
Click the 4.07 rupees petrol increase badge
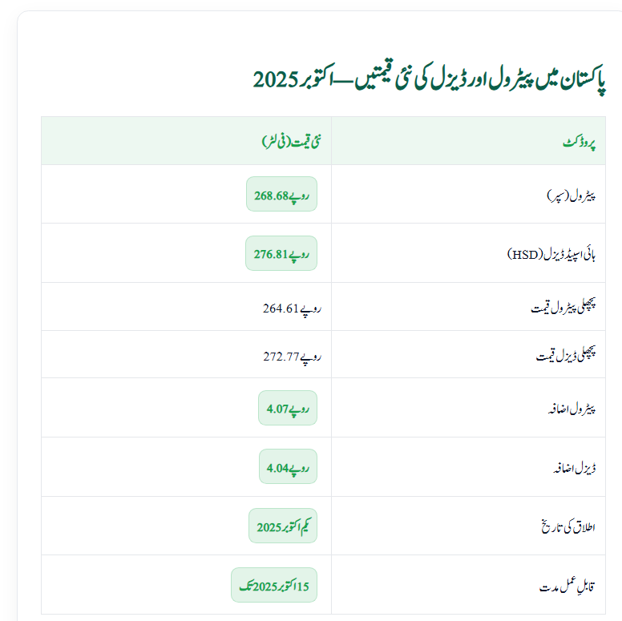point(288,408)
